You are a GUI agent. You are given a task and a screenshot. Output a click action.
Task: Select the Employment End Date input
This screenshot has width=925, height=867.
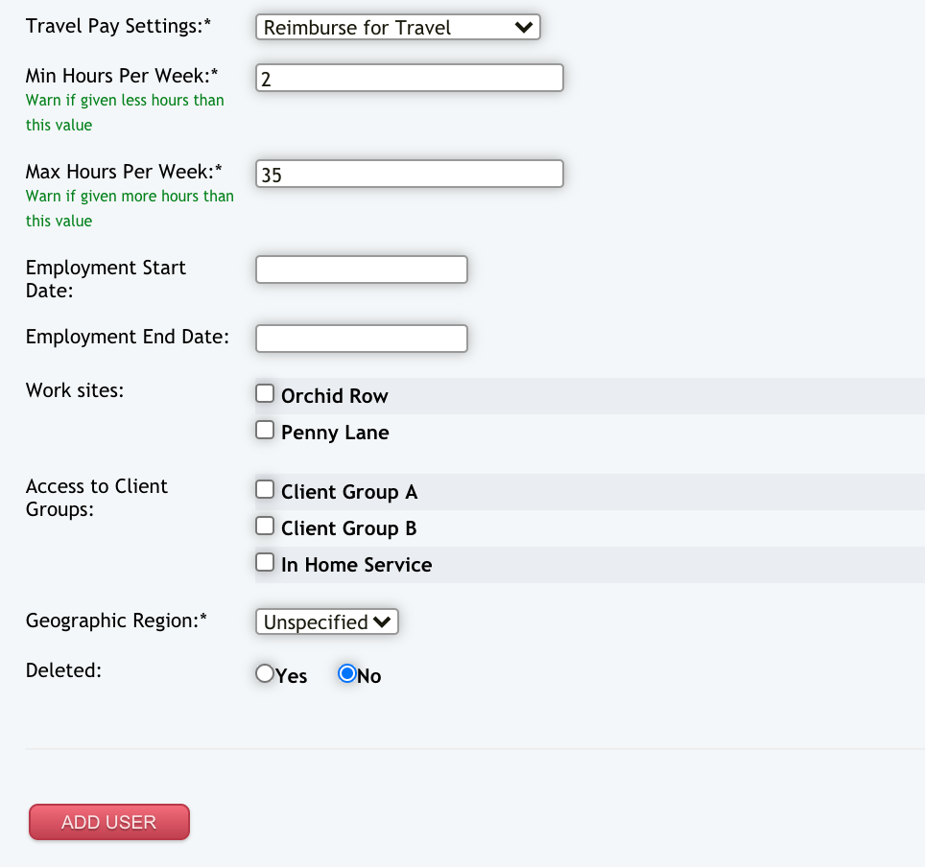point(361,339)
